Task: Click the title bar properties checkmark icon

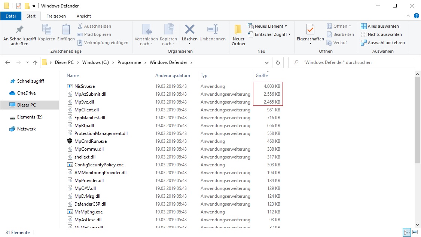Action: click(x=19, y=6)
